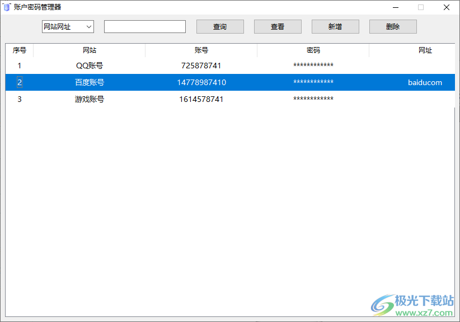The height and width of the screenshot is (322, 460).
Task: Click account number 725878741
Action: (x=201, y=66)
